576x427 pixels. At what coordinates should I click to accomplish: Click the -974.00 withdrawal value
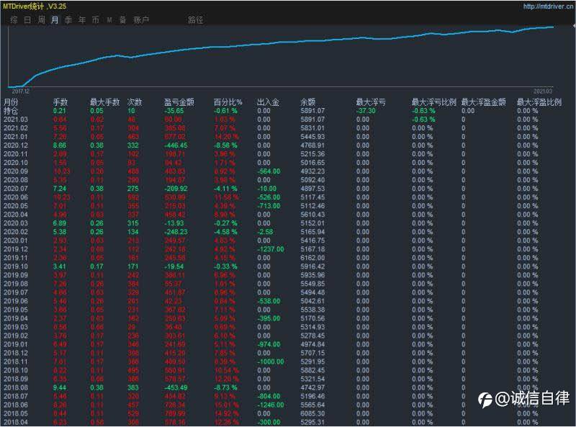click(269, 344)
